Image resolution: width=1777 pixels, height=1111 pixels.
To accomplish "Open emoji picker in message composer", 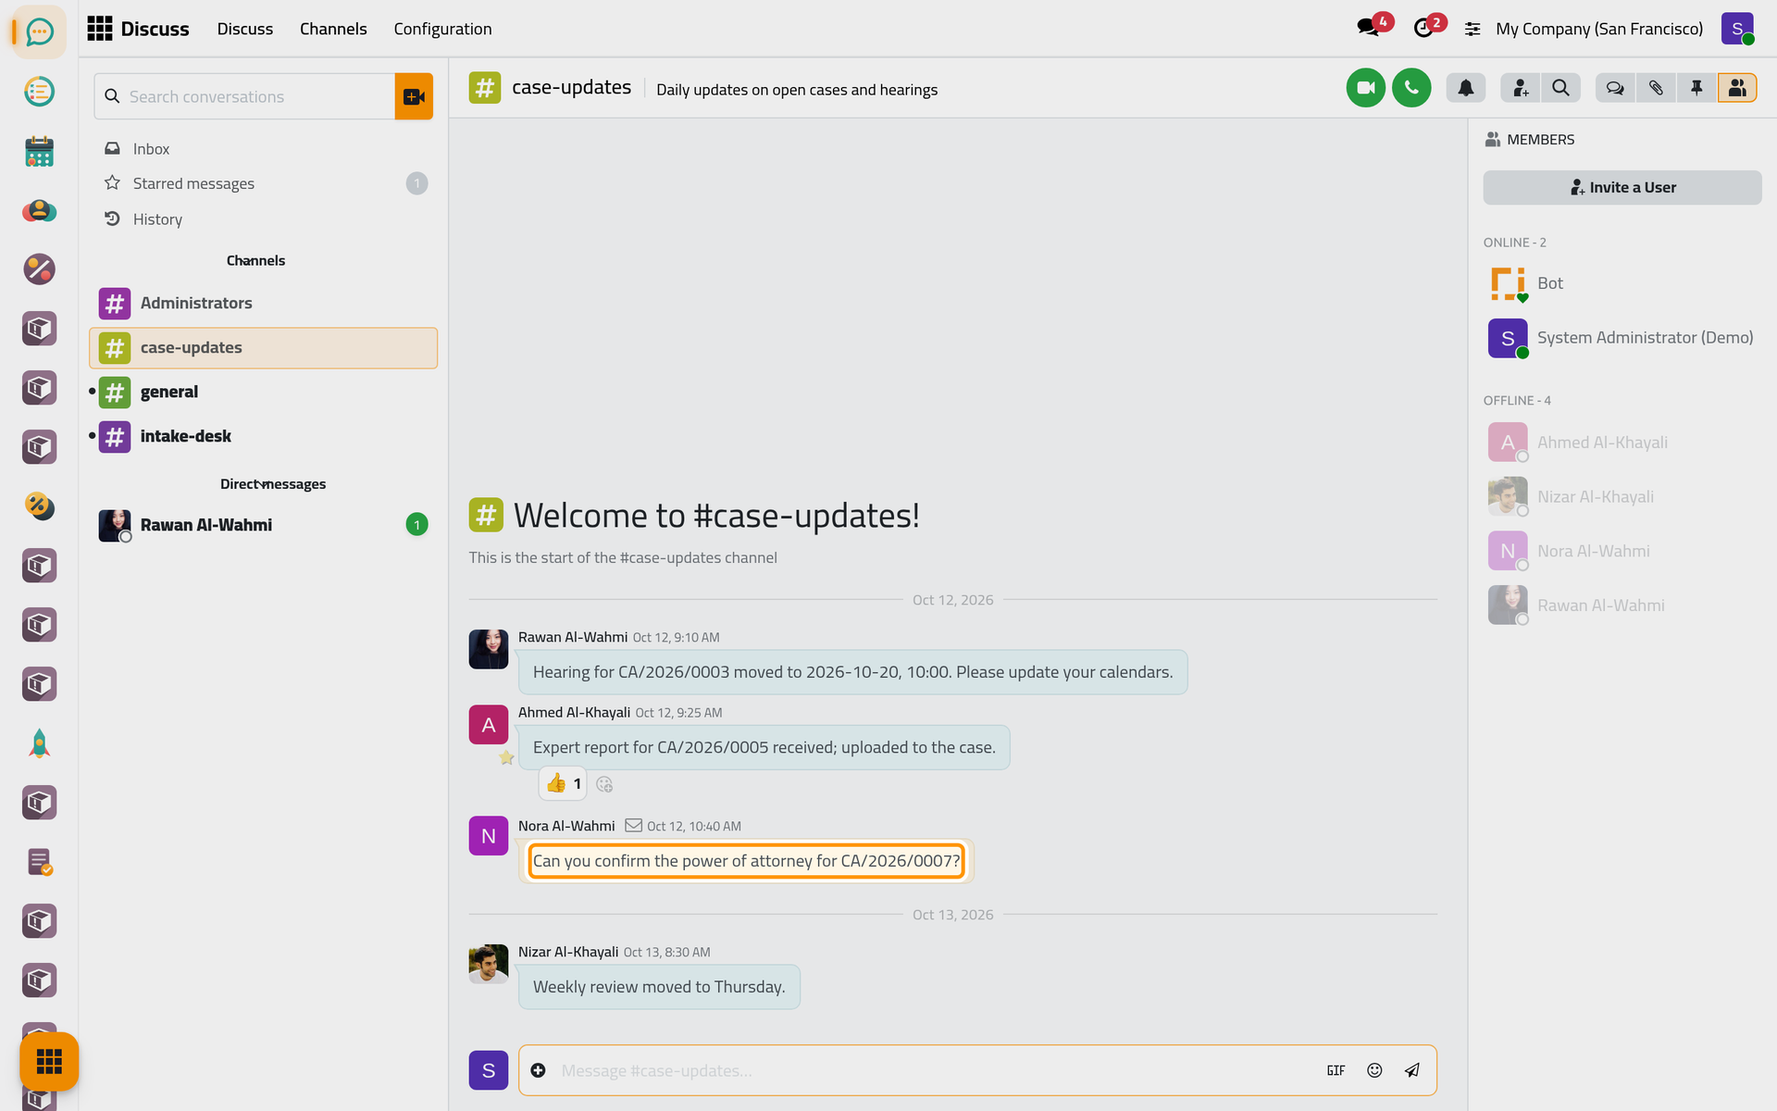I will (1374, 1070).
